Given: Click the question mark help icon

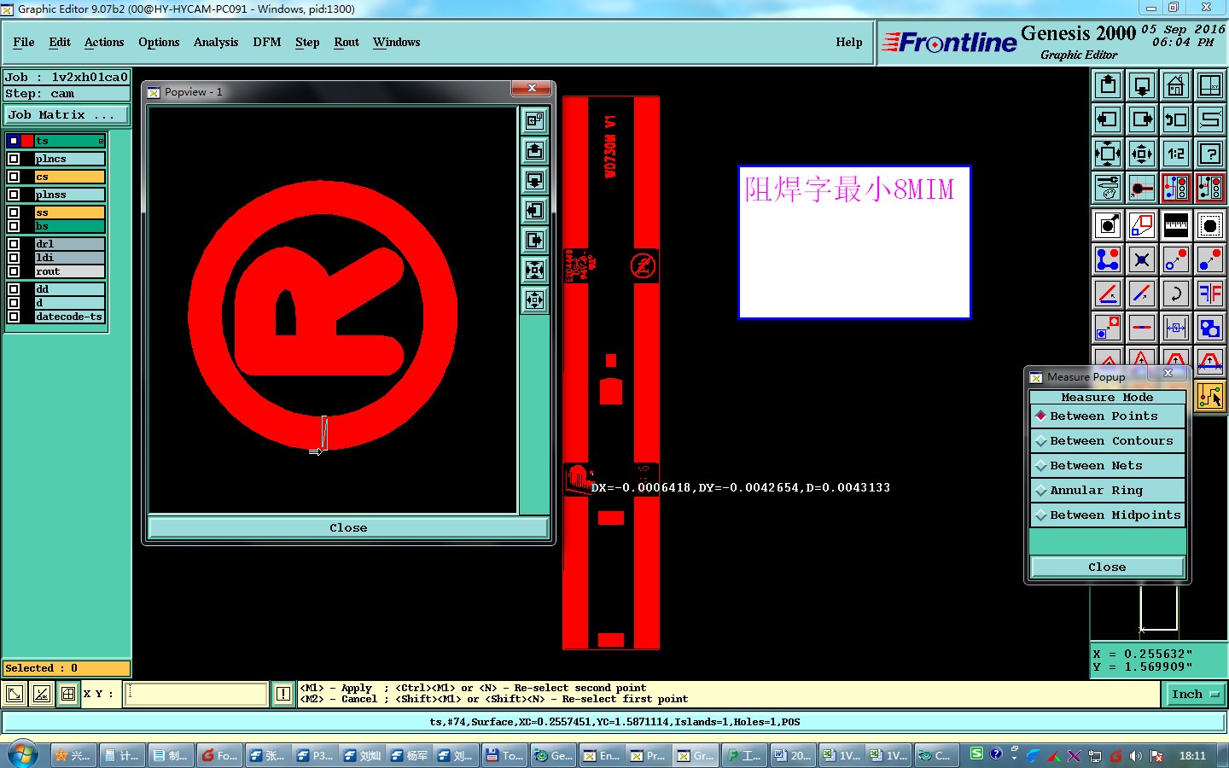Looking at the screenshot, I should tap(1210, 154).
